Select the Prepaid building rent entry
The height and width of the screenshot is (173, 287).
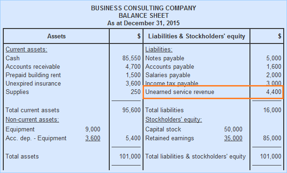tap(33, 75)
